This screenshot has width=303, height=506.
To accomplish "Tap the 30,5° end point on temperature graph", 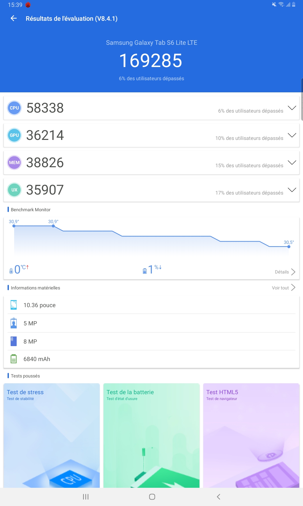I will pyautogui.click(x=289, y=247).
